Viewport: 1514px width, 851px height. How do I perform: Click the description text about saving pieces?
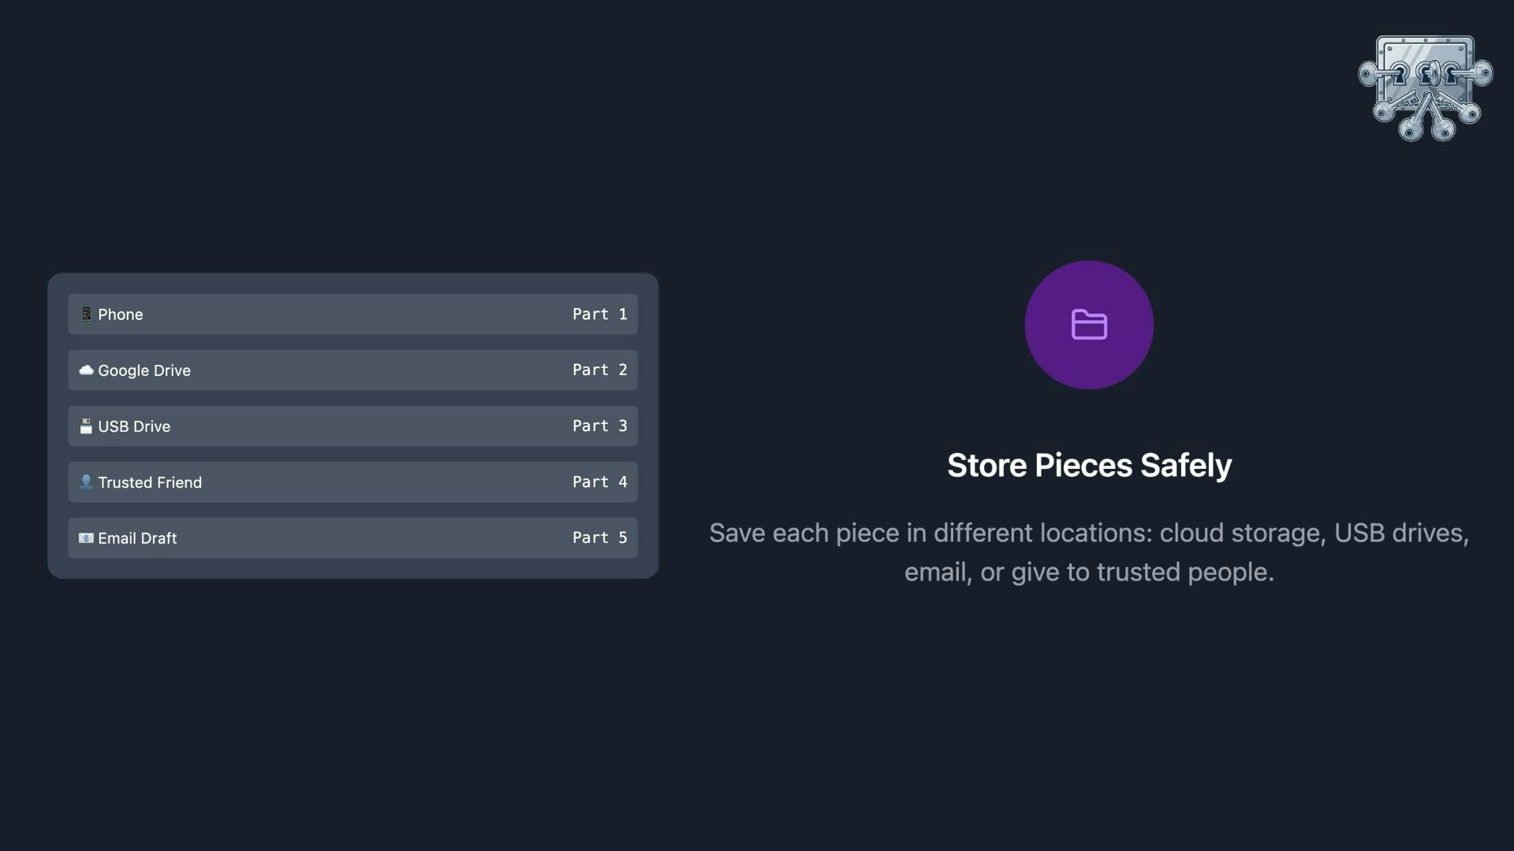1089,552
